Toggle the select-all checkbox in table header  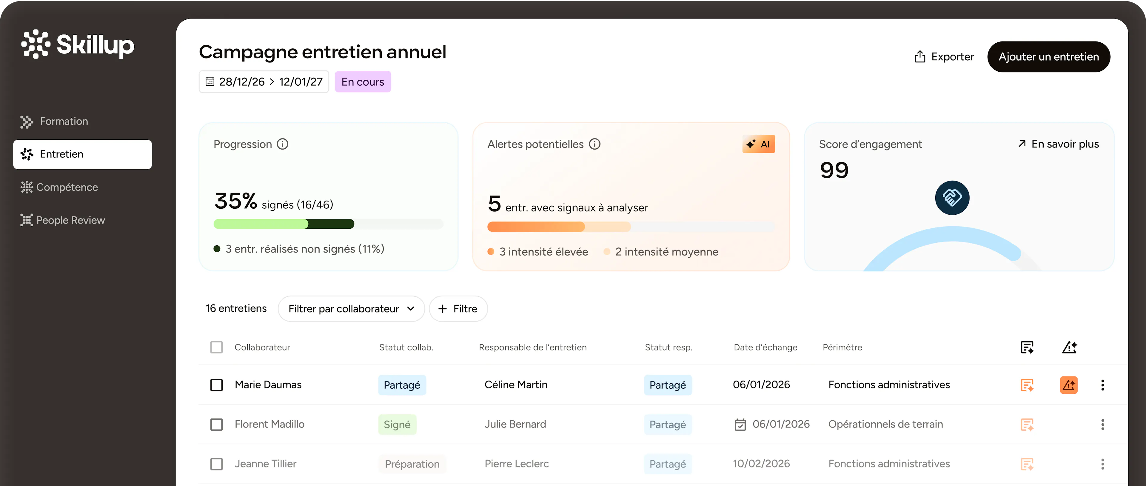(216, 347)
